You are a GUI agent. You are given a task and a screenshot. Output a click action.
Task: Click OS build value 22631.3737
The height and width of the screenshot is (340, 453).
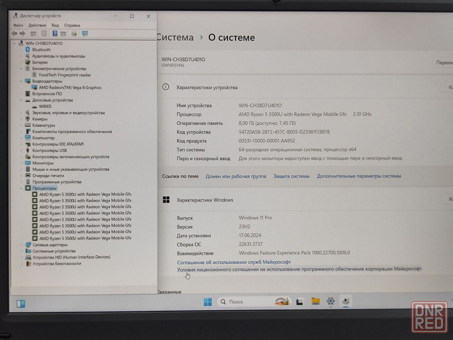click(251, 244)
